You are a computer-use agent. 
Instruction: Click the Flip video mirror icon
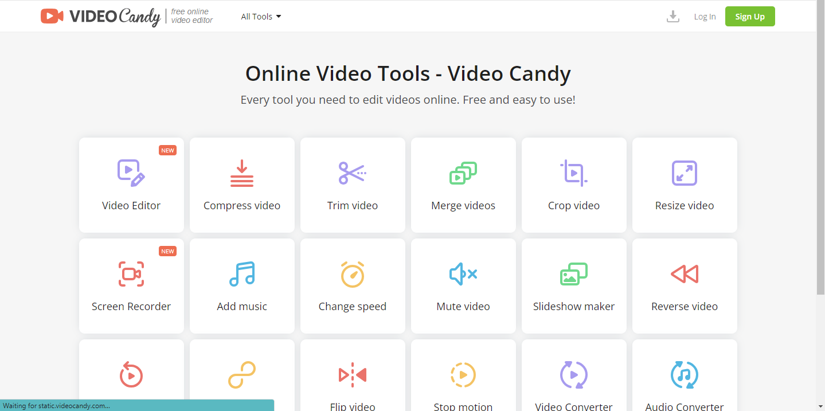(353, 375)
